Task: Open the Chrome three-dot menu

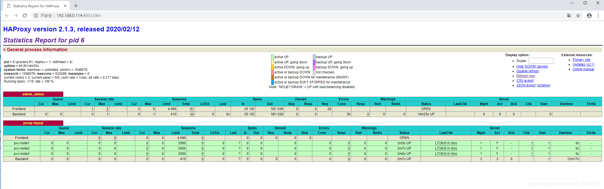Action: point(598,16)
